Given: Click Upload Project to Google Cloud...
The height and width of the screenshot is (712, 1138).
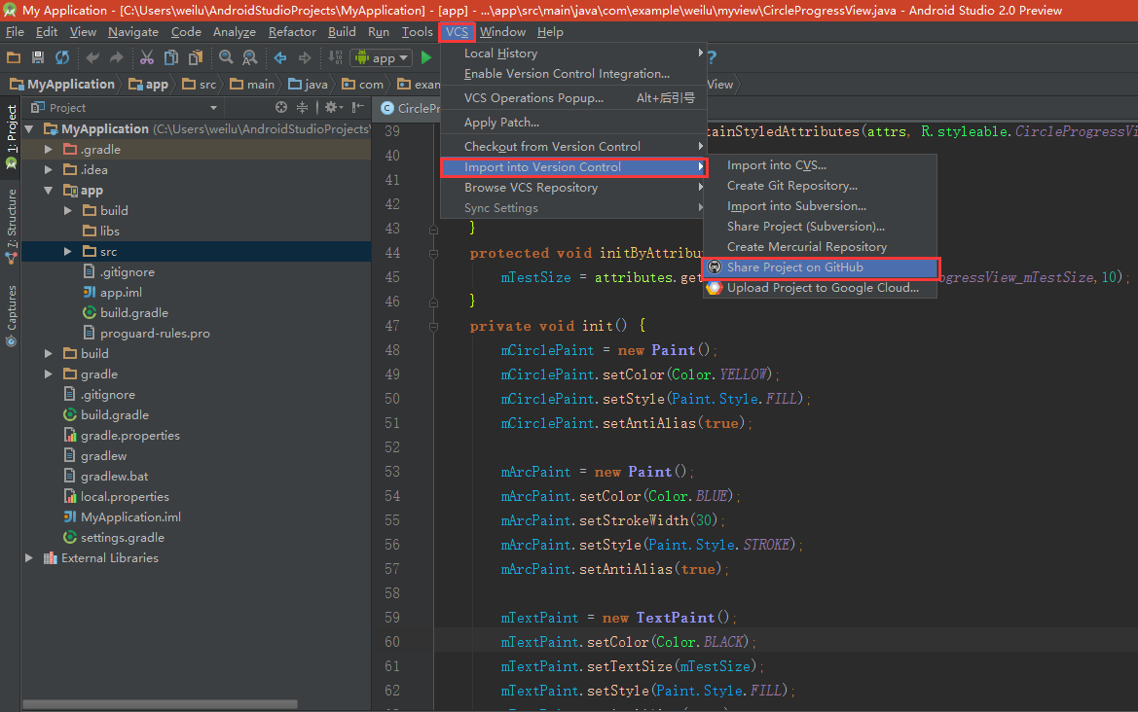Looking at the screenshot, I should 821,288.
